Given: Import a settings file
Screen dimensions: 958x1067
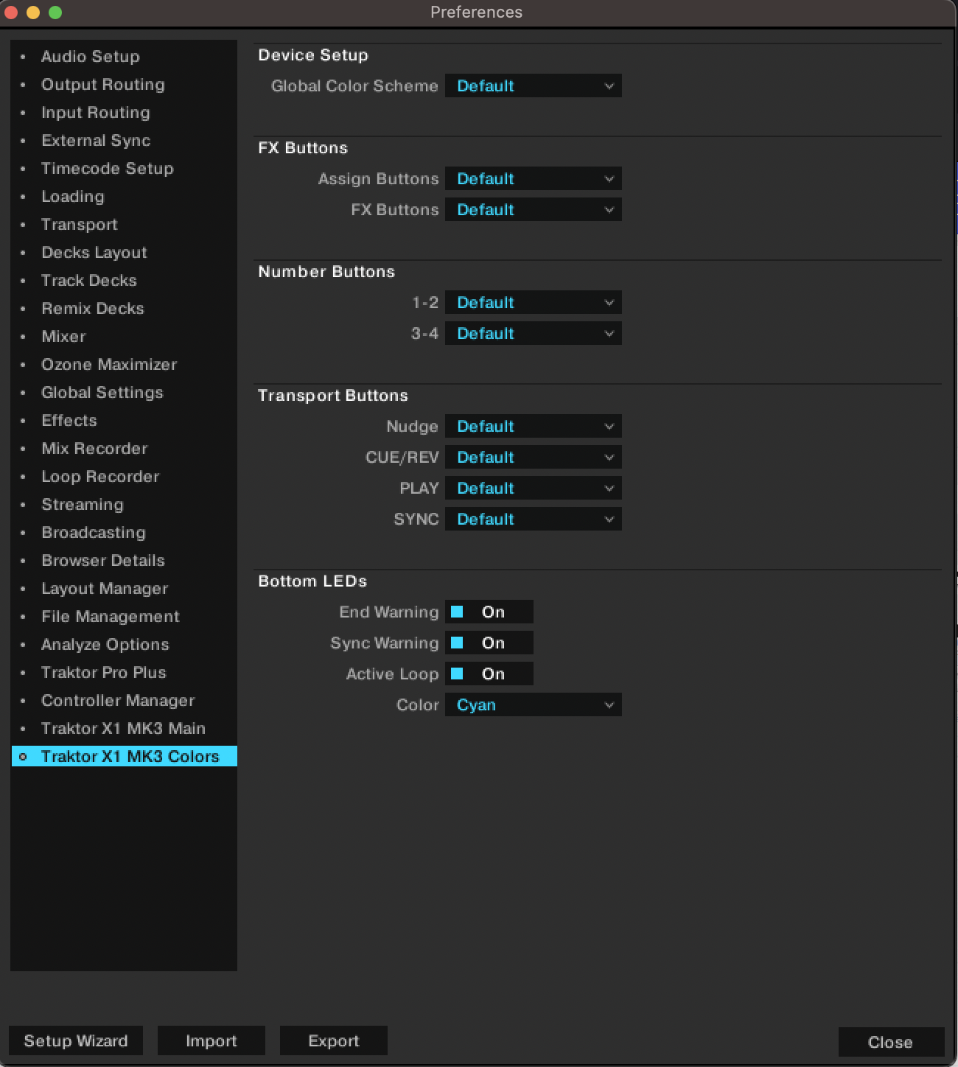Looking at the screenshot, I should (211, 1040).
